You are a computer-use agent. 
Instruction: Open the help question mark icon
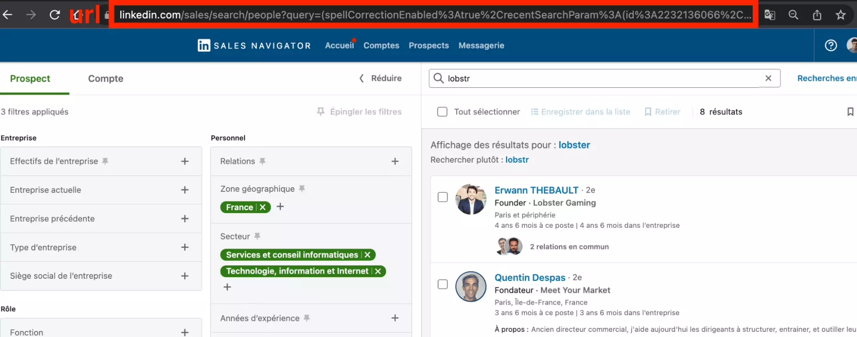coord(830,45)
